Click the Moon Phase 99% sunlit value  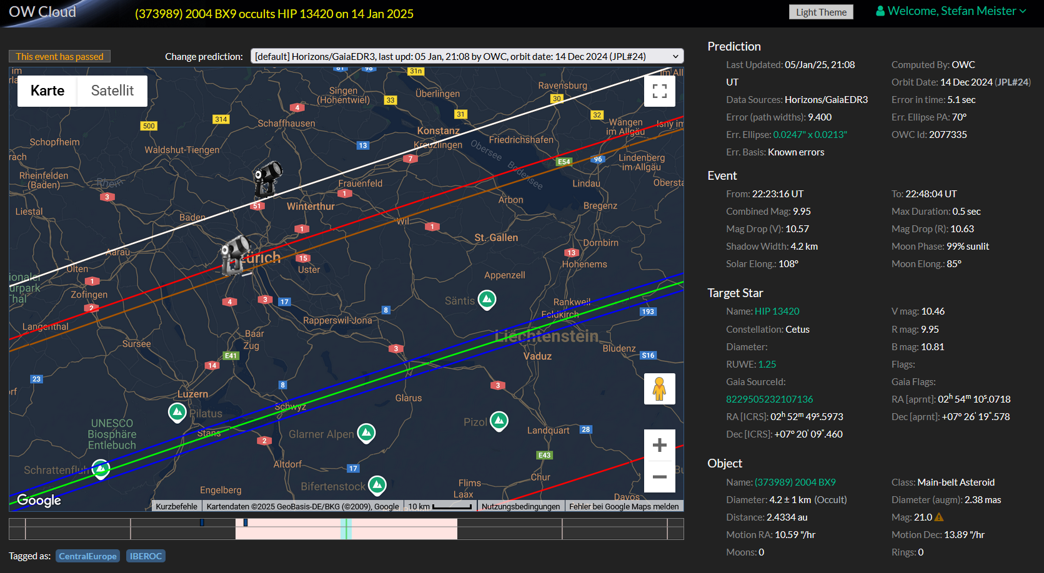coord(968,247)
